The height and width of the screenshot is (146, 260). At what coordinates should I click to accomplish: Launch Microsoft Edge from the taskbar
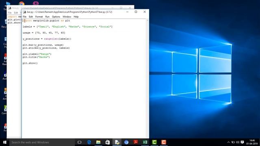89,142
